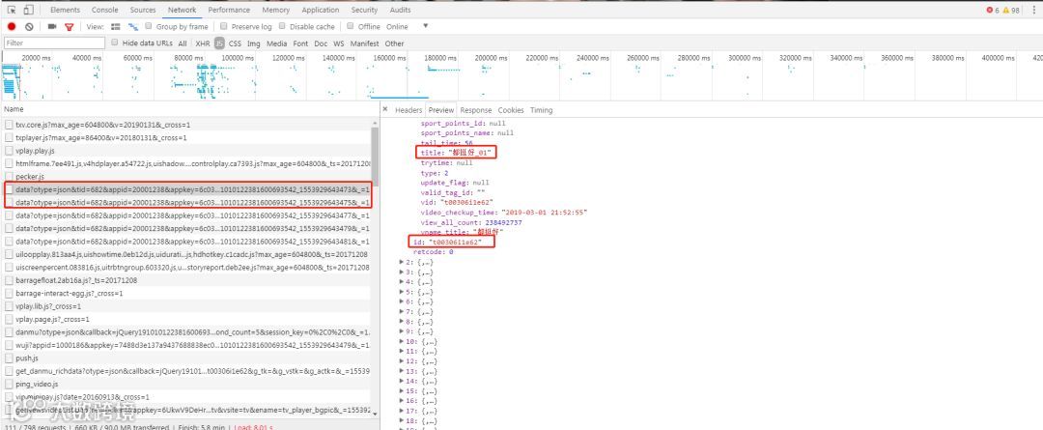The height and width of the screenshot is (430, 1043).
Task: Open the Timing tab of request details
Action: click(x=541, y=110)
